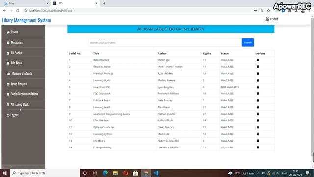The image size is (314, 177).
Task: Delete the Fullstack React book
Action: 258,100
